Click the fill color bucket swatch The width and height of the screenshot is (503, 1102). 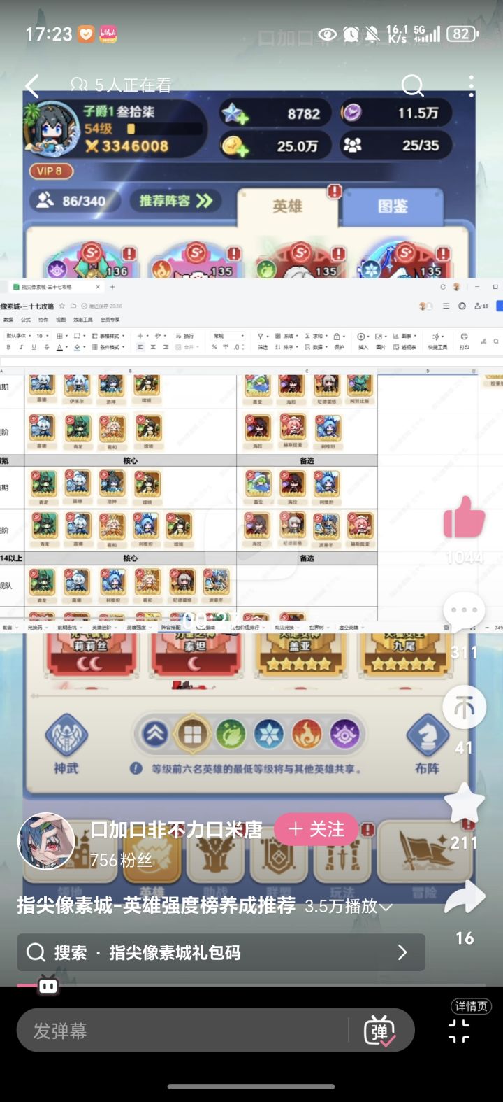click(78, 347)
